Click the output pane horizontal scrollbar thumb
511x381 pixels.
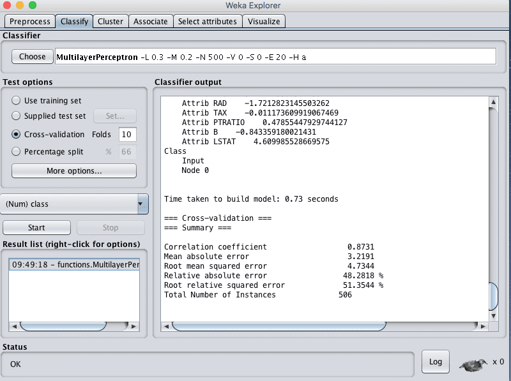[279, 326]
